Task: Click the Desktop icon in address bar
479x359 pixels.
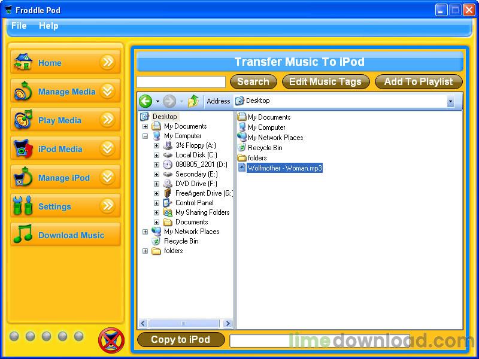Action: click(239, 101)
